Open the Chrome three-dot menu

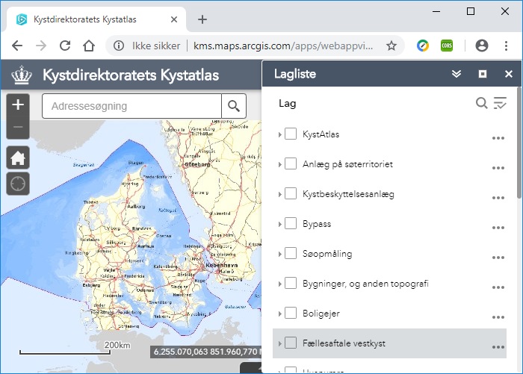(x=506, y=46)
